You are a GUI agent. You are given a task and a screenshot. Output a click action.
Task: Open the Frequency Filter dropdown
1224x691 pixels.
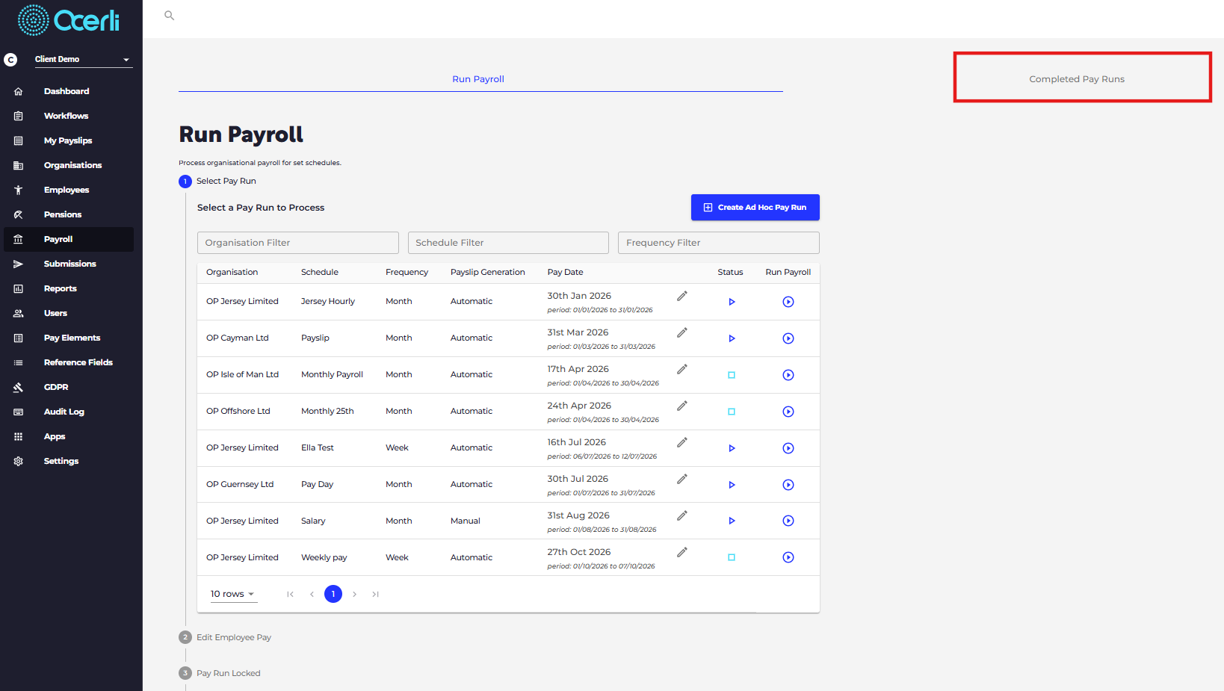(719, 243)
